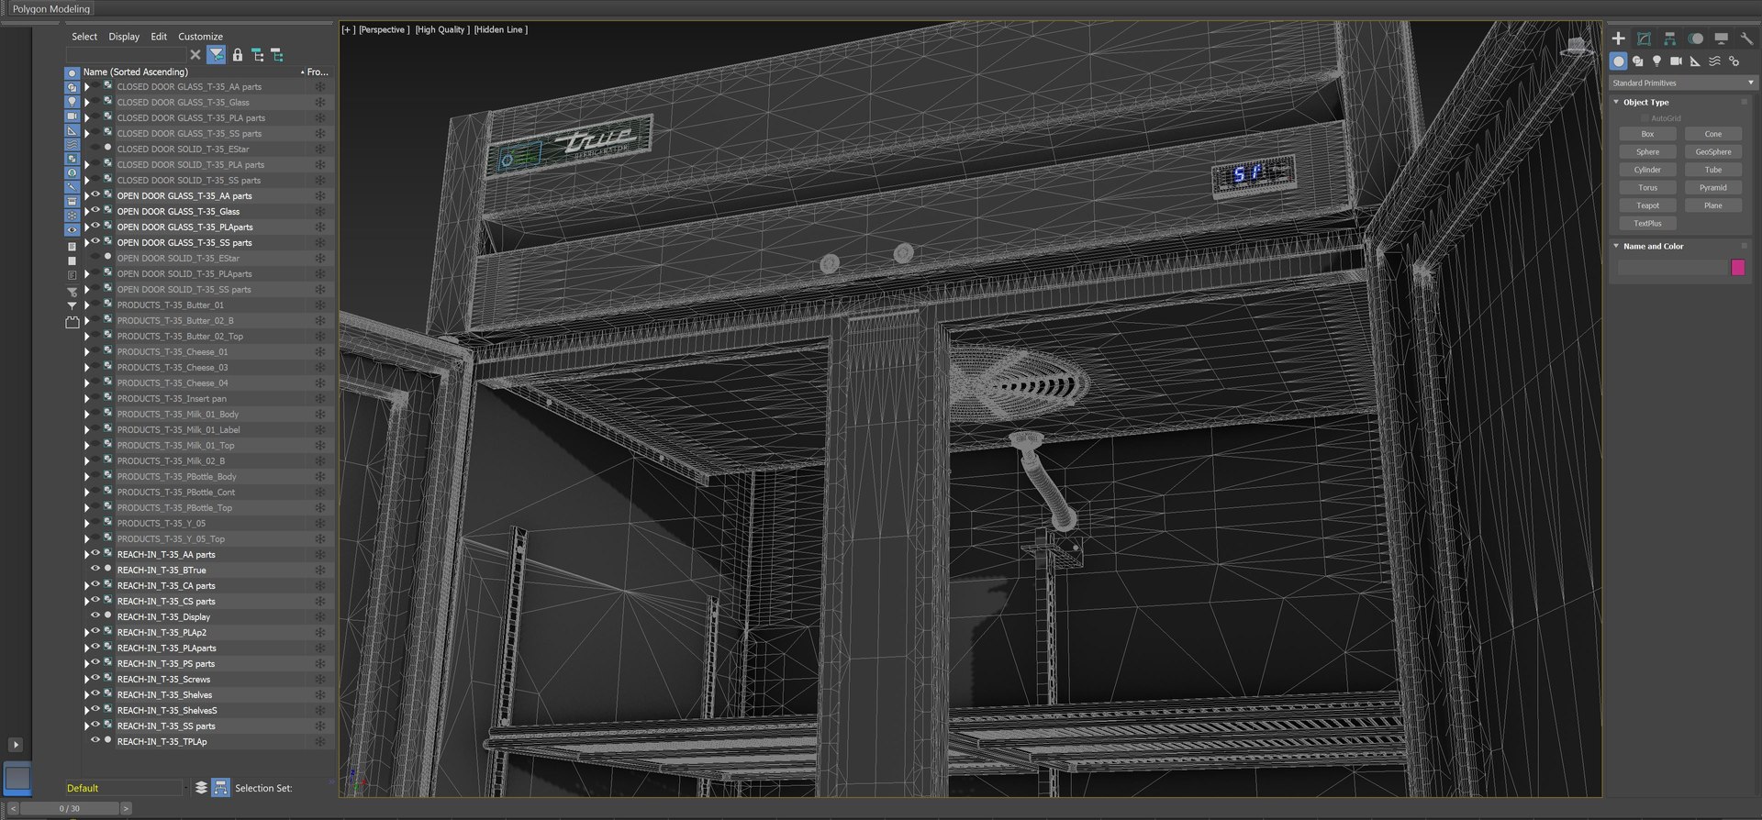The height and width of the screenshot is (820, 1762).
Task: Click the object name input field
Action: coord(1672,267)
